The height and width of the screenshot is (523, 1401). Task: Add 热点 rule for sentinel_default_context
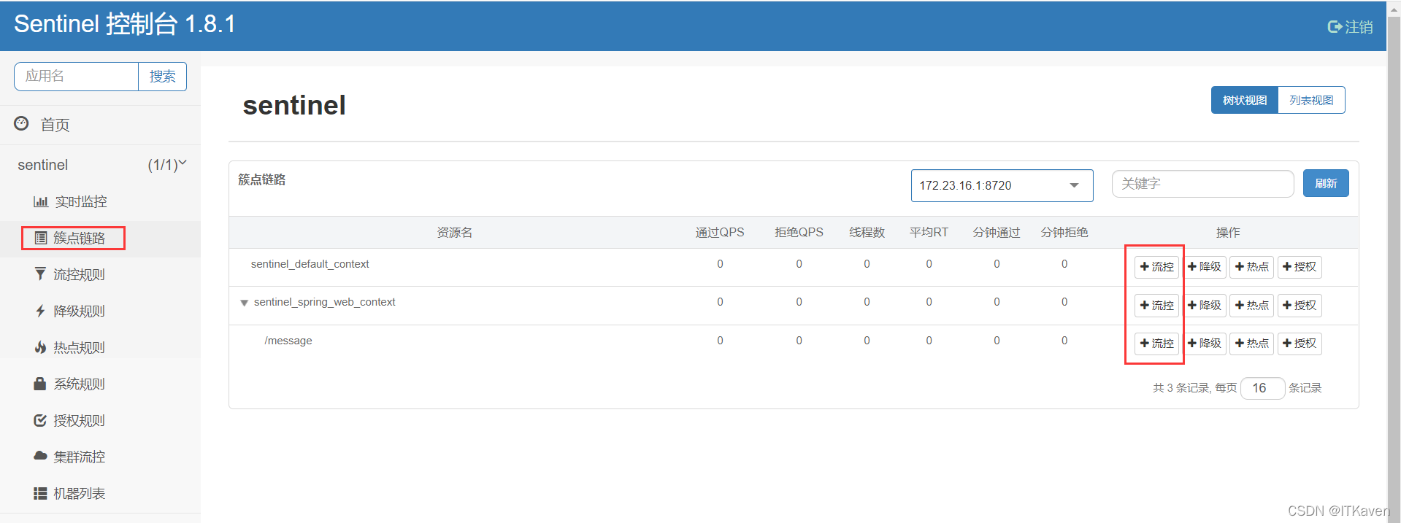1252,267
